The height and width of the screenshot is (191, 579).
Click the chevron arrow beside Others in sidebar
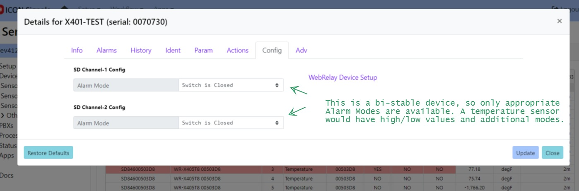[3, 116]
